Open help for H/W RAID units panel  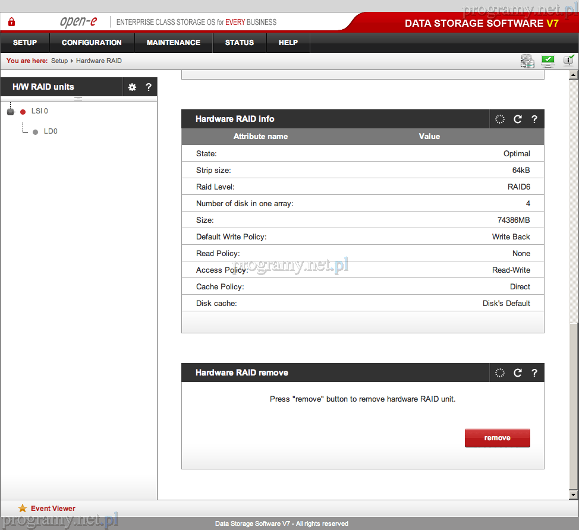click(149, 87)
